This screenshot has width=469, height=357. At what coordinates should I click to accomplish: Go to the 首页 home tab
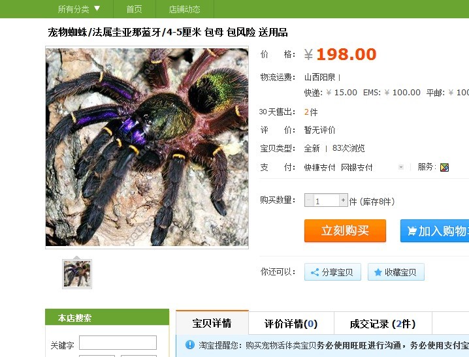tap(134, 9)
